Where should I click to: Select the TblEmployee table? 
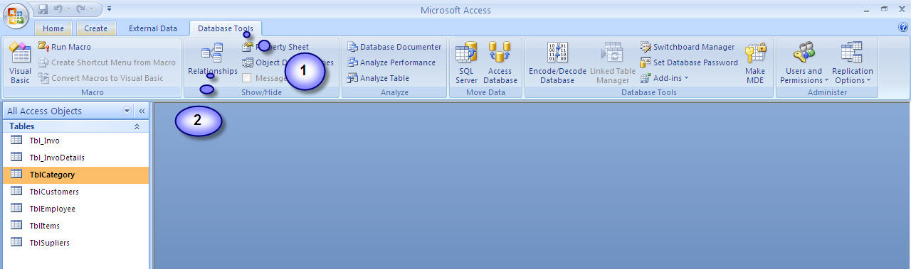coord(75,209)
